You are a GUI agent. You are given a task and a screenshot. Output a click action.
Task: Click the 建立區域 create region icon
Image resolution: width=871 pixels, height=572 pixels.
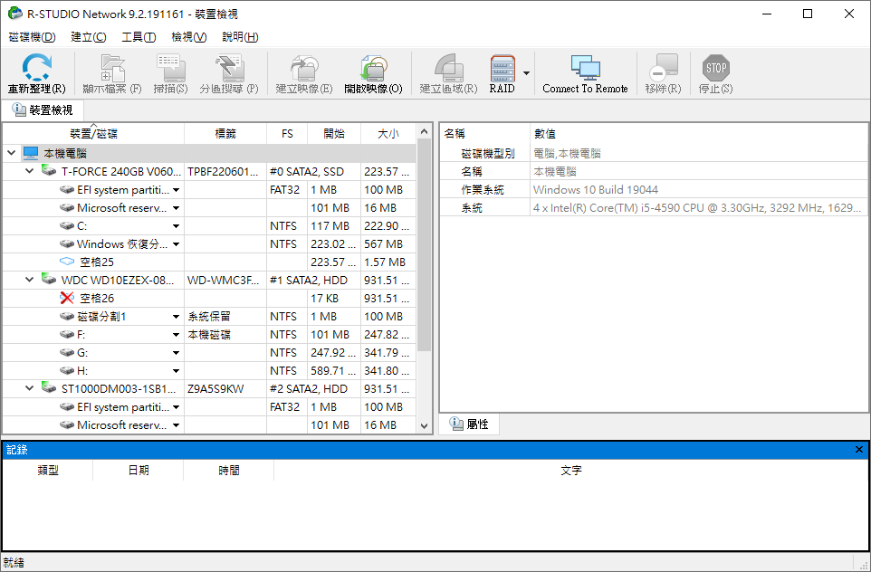coord(448,68)
